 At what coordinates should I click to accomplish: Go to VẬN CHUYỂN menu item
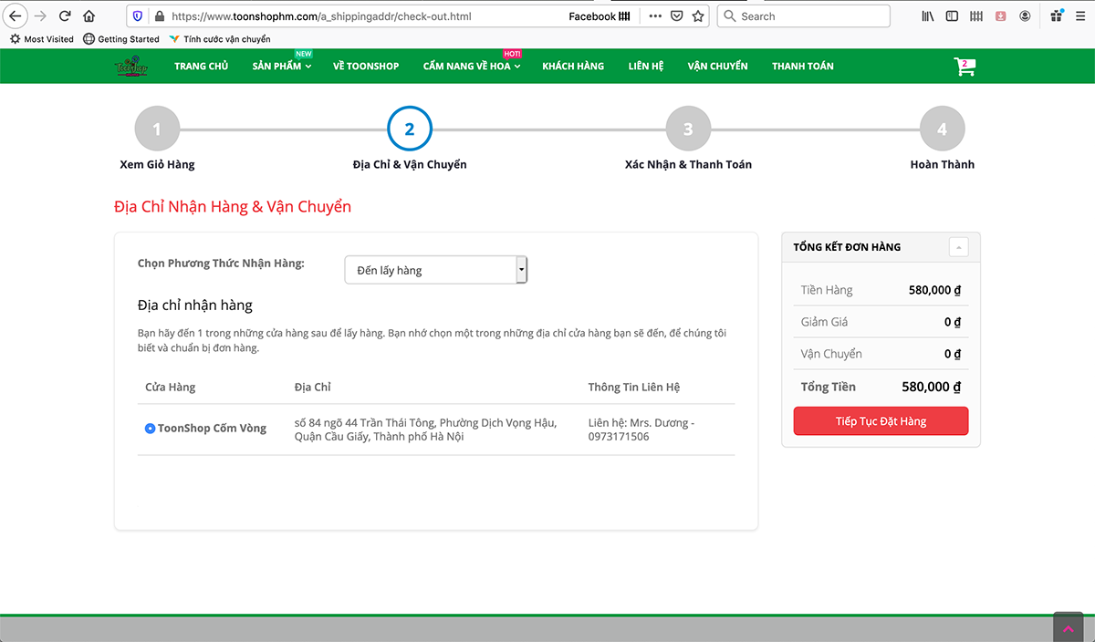click(x=717, y=67)
